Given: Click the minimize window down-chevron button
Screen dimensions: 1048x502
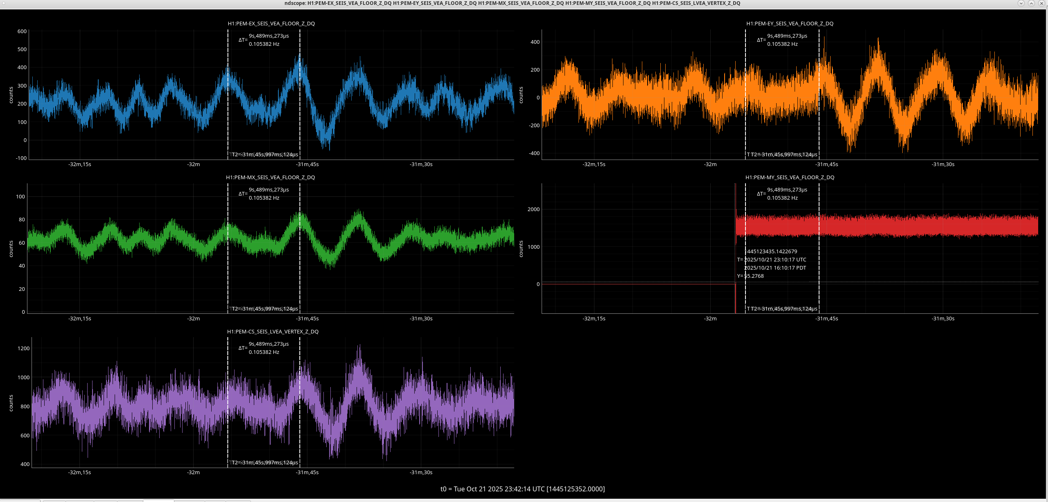Looking at the screenshot, I should (x=1021, y=3).
